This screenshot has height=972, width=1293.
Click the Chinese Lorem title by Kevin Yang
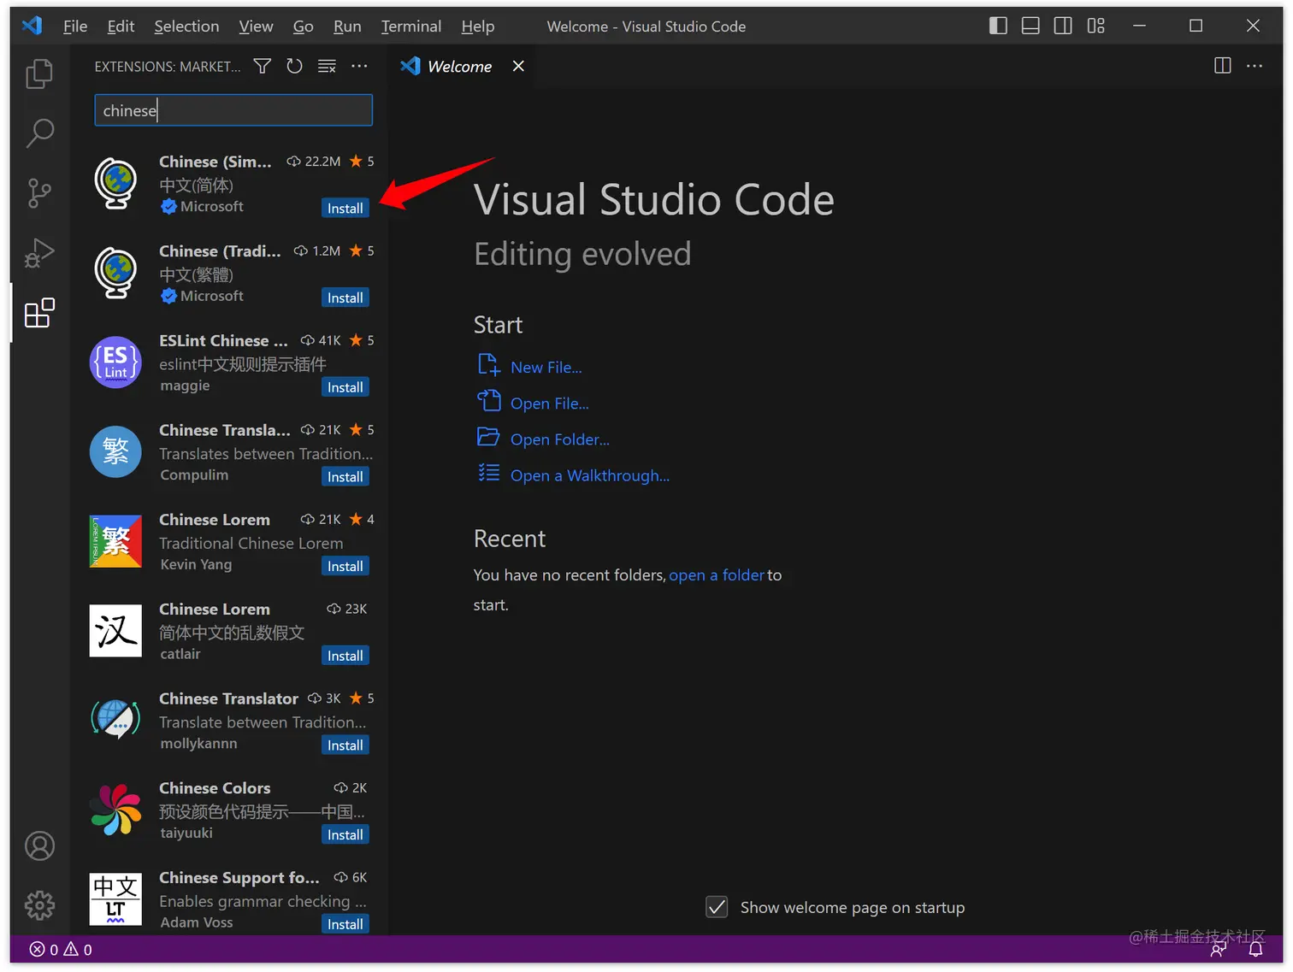tap(215, 520)
